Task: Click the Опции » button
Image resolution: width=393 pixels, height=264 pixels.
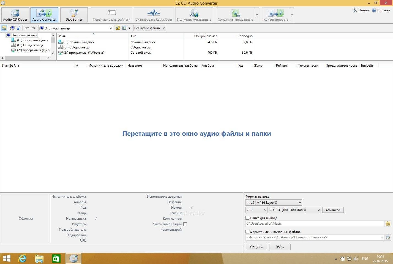Action: point(256,247)
